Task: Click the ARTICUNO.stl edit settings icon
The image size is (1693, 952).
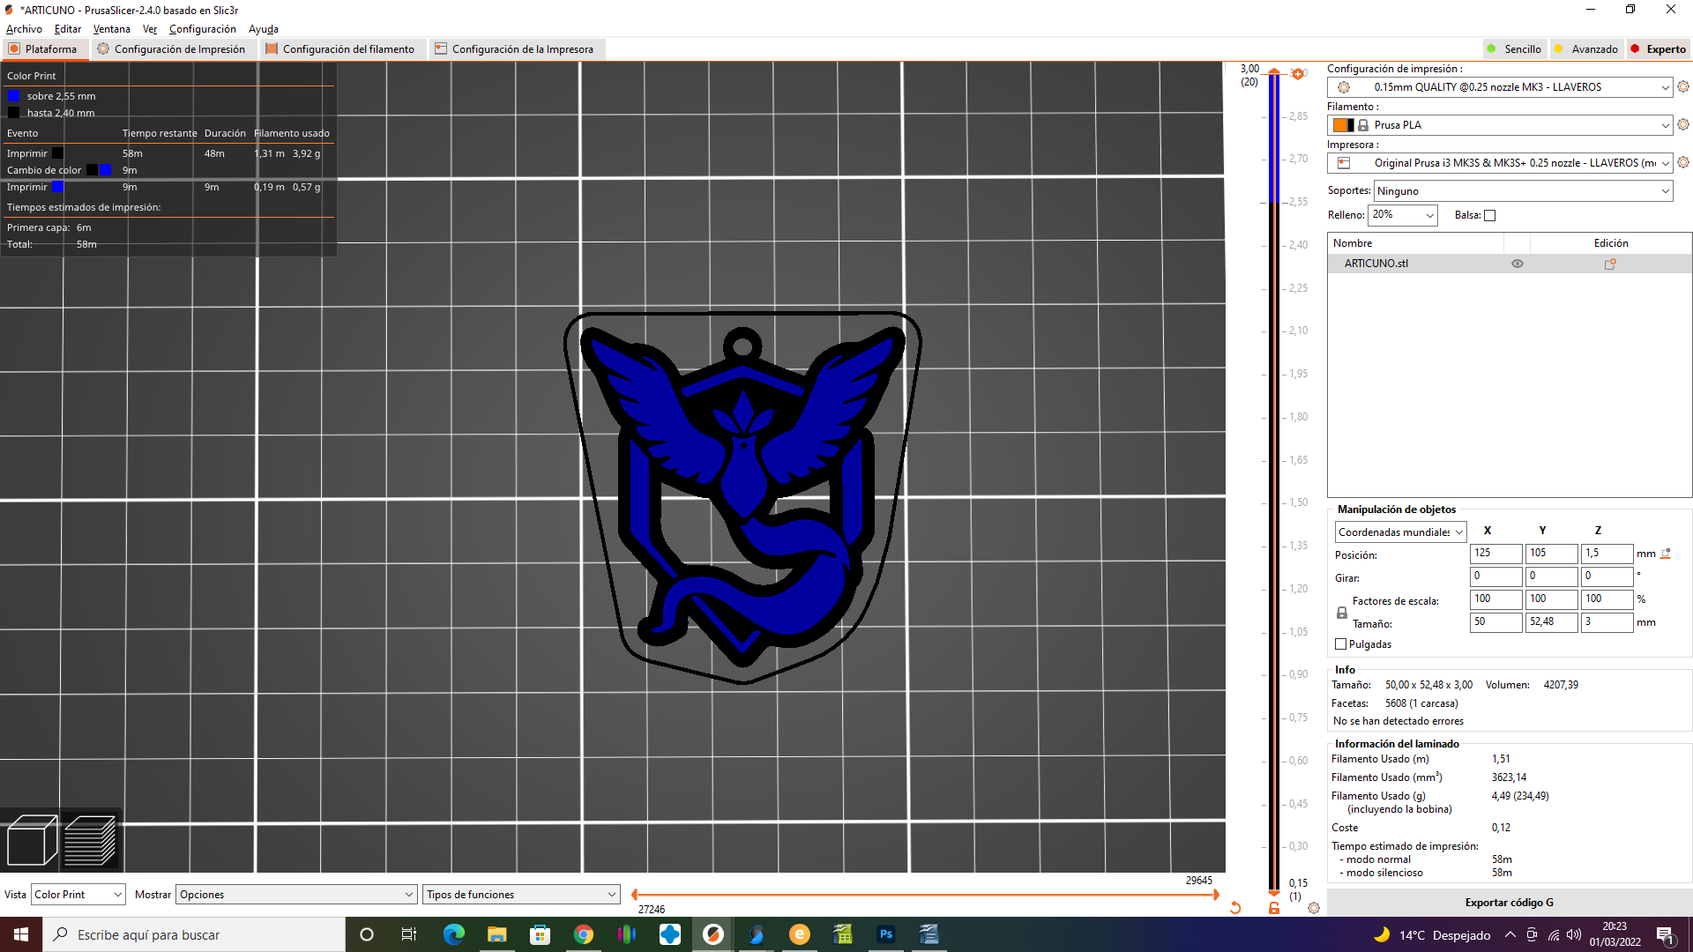Action: tap(1610, 264)
